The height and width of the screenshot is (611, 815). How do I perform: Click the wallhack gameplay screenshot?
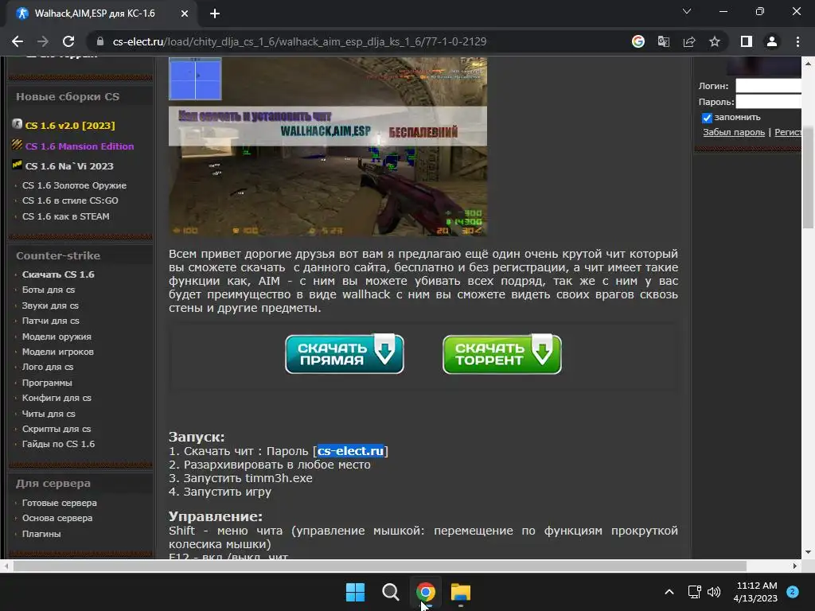[x=328, y=146]
